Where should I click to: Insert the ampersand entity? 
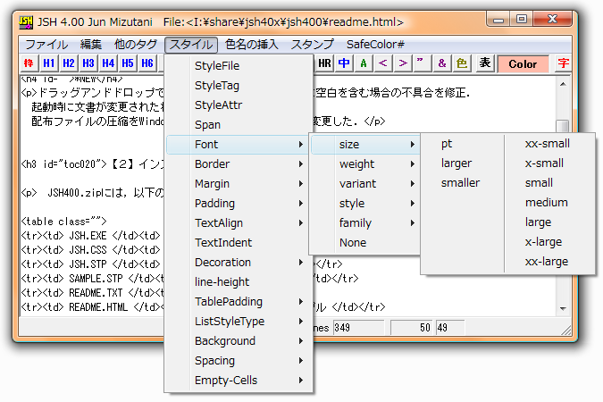pos(442,63)
